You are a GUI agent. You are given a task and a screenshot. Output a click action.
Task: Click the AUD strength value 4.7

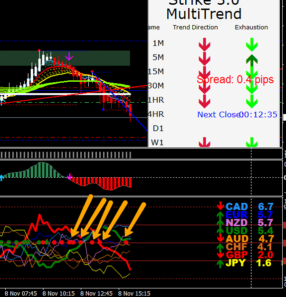click(267, 239)
